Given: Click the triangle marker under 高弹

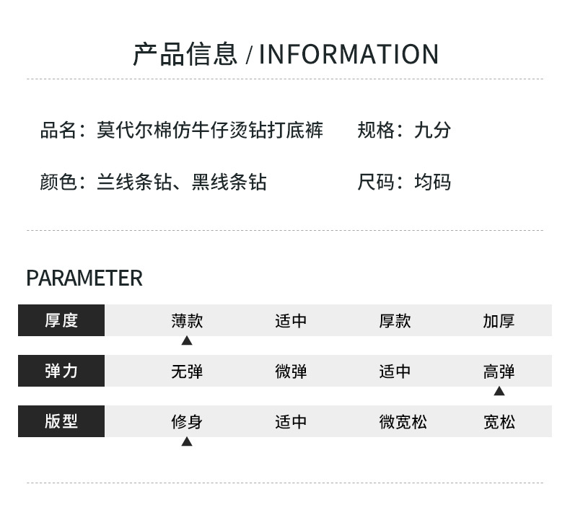Looking at the screenshot, I should point(499,391).
